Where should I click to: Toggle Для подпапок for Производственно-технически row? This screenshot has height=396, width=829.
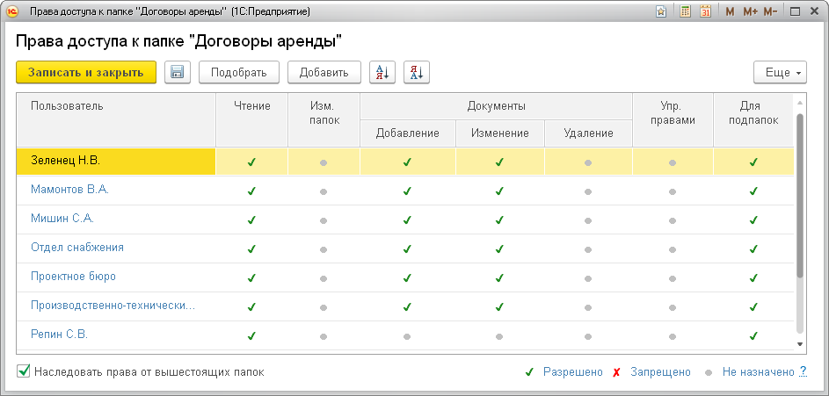[754, 306]
